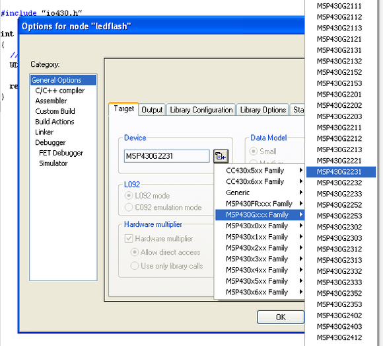The height and width of the screenshot is (346, 383).
Task: Select Custom Build category
Action: point(55,111)
